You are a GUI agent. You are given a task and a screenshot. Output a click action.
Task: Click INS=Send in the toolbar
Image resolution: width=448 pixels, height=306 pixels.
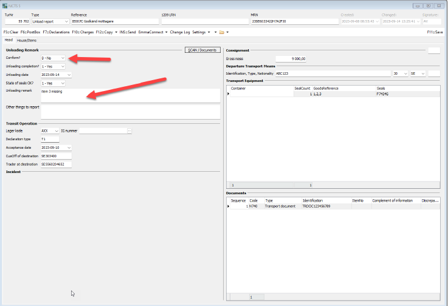(x=128, y=32)
